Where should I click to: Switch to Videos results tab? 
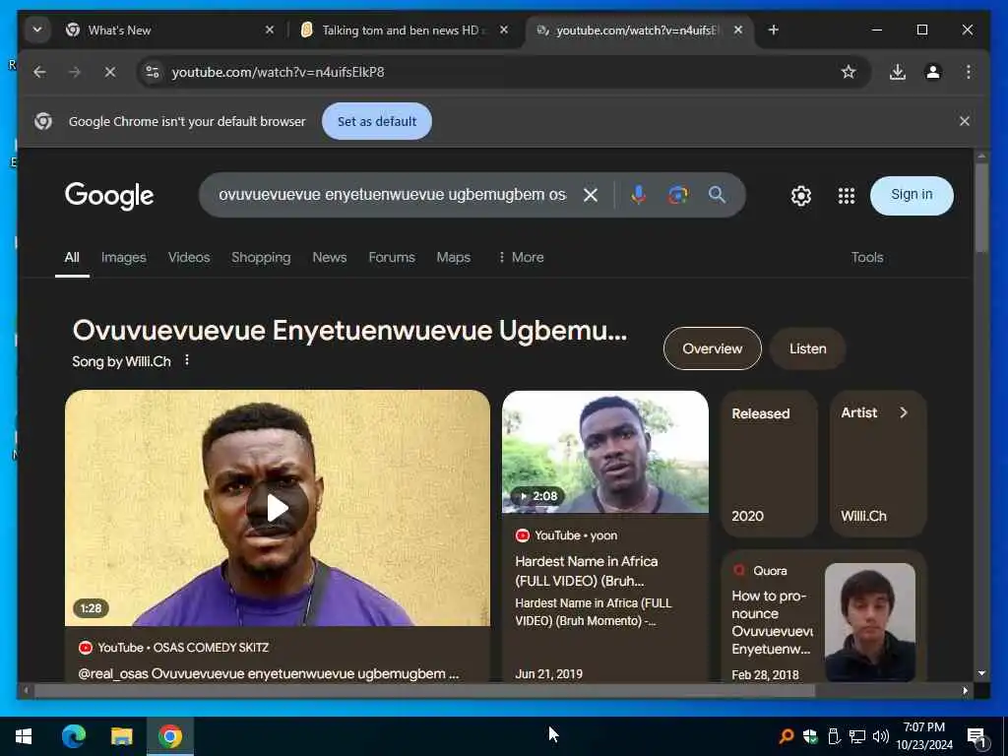(189, 258)
